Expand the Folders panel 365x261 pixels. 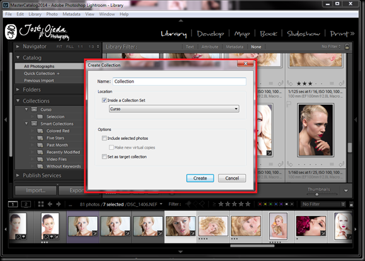[x=18, y=90]
